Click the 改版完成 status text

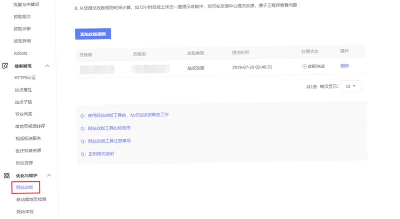click(316, 67)
